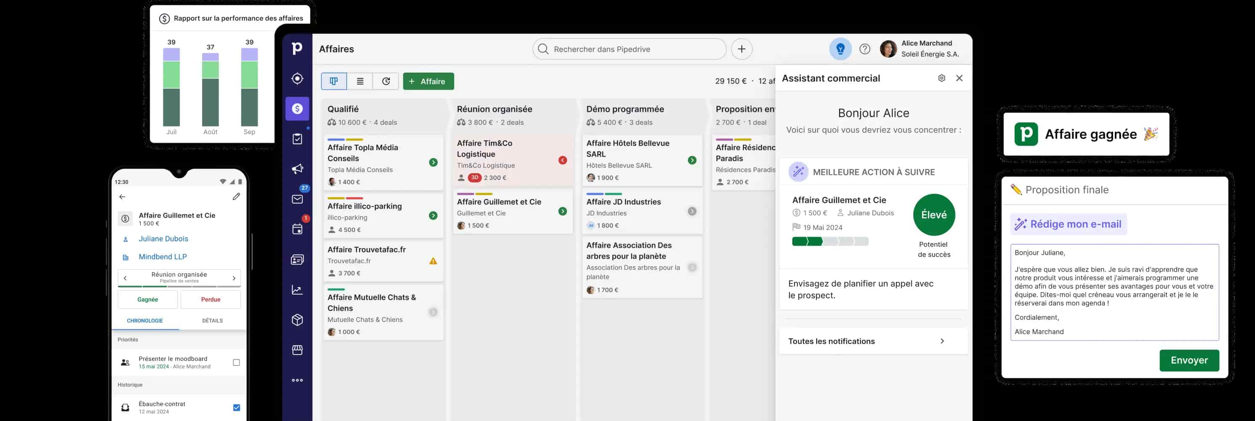This screenshot has height=421, width=1255.
Task: Check the Présenter le moodboard checkbox
Action: click(x=236, y=363)
